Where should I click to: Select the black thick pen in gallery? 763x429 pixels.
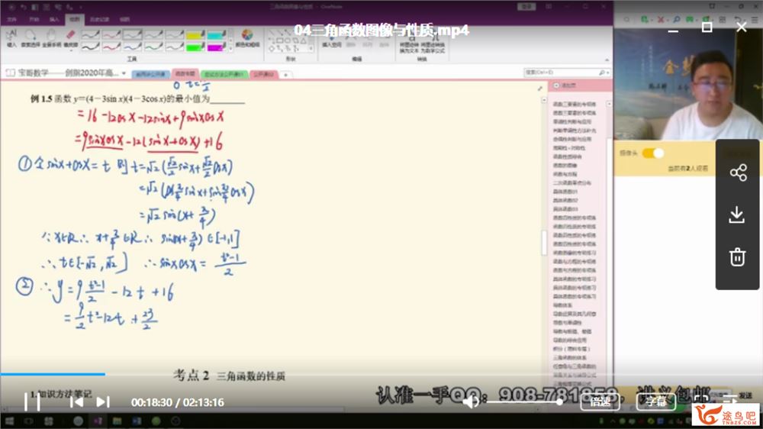[90, 47]
